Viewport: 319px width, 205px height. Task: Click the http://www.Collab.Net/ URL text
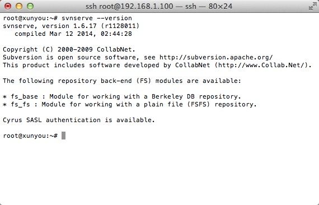[x=261, y=65]
